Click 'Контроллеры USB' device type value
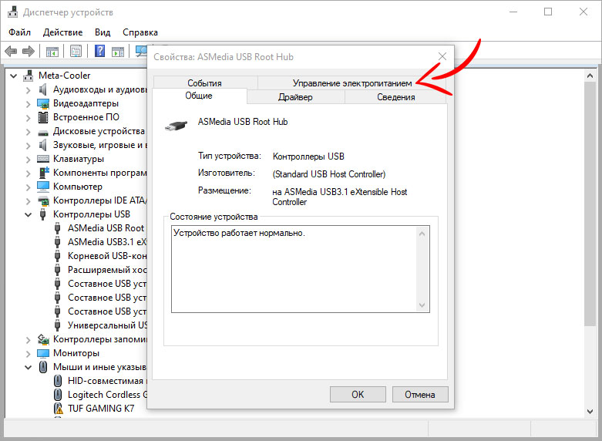 point(308,157)
